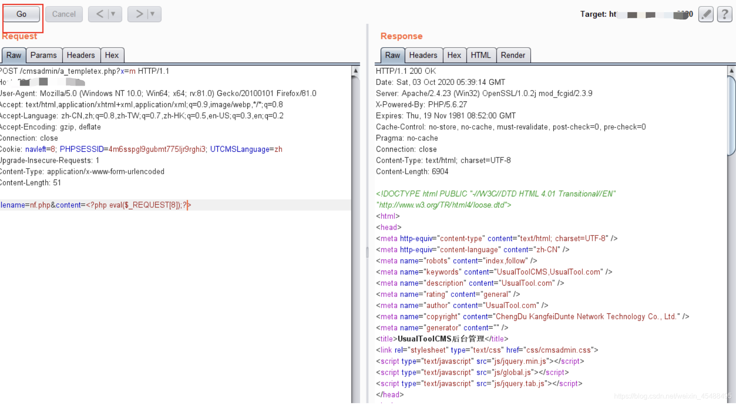Click the cmsadmin.css stylesheet link line
The height and width of the screenshot is (404, 736).
[x=487, y=350]
